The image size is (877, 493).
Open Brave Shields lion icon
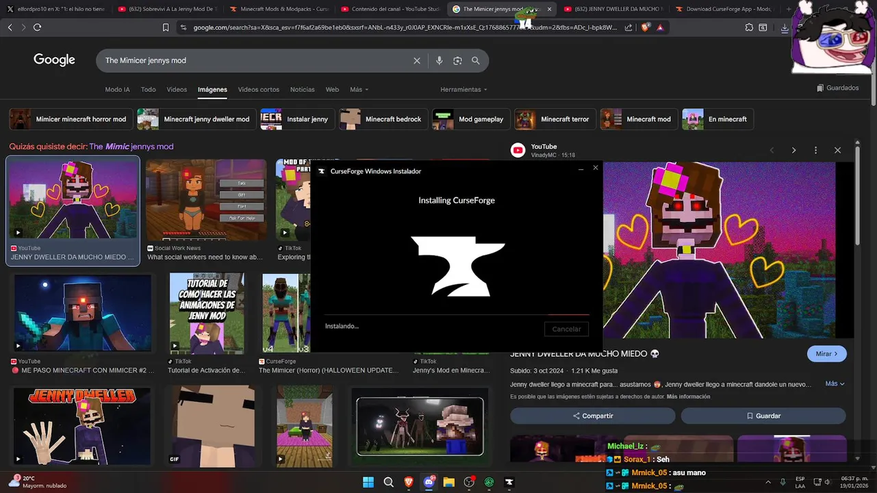(x=646, y=27)
